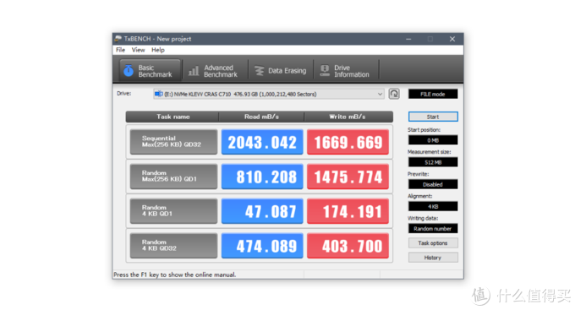Close the TxBENCH window
This screenshot has height=310, width=575.
tap(452, 39)
